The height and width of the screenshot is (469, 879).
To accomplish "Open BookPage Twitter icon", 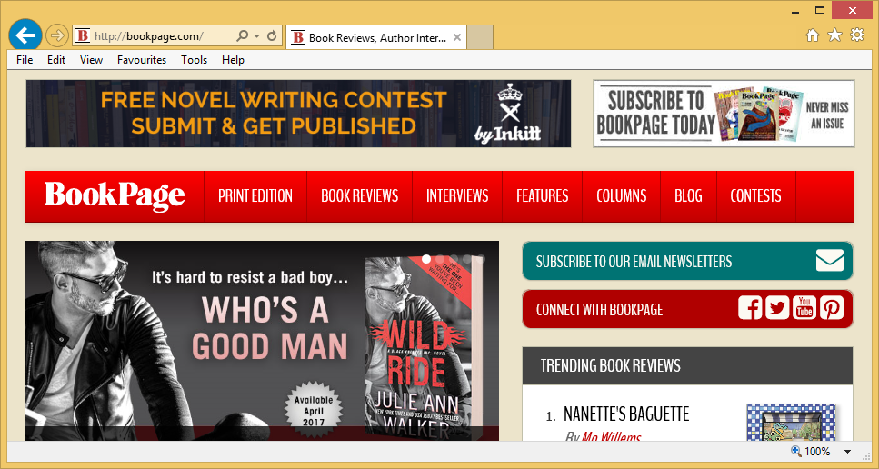I will pos(777,307).
